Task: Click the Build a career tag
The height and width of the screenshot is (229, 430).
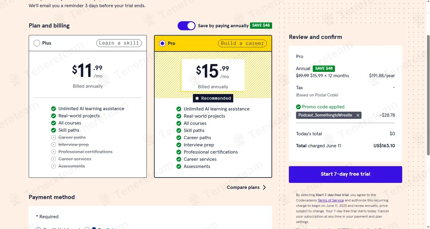Action: tap(243, 43)
